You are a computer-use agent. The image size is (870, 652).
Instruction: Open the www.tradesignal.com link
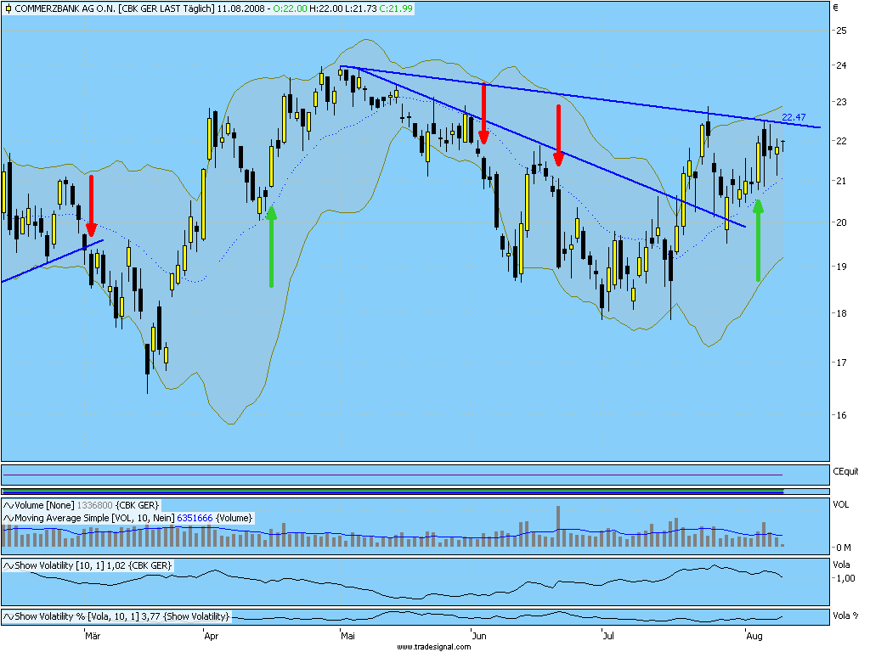coord(434,646)
